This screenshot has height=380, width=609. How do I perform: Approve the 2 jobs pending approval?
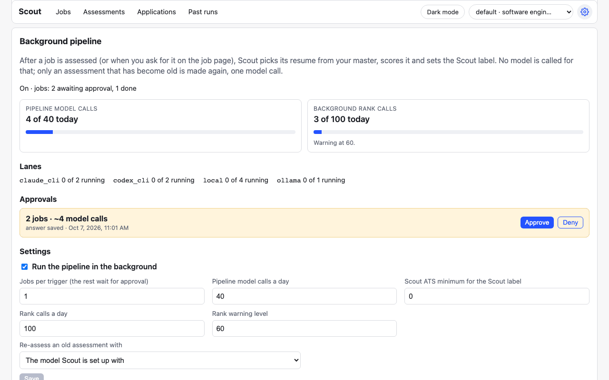click(537, 222)
